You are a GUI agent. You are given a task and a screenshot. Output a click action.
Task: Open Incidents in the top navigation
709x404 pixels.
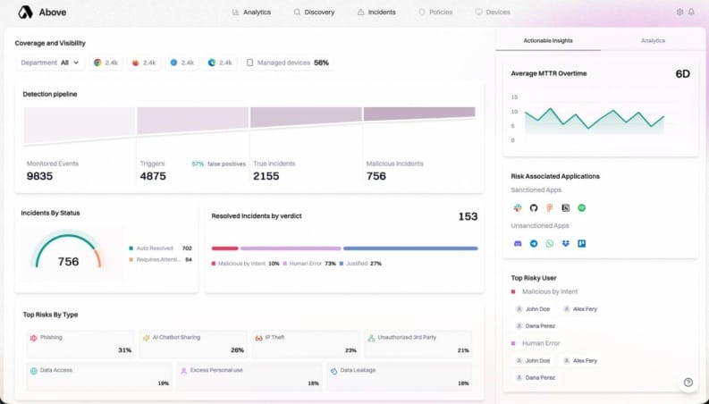click(x=376, y=13)
